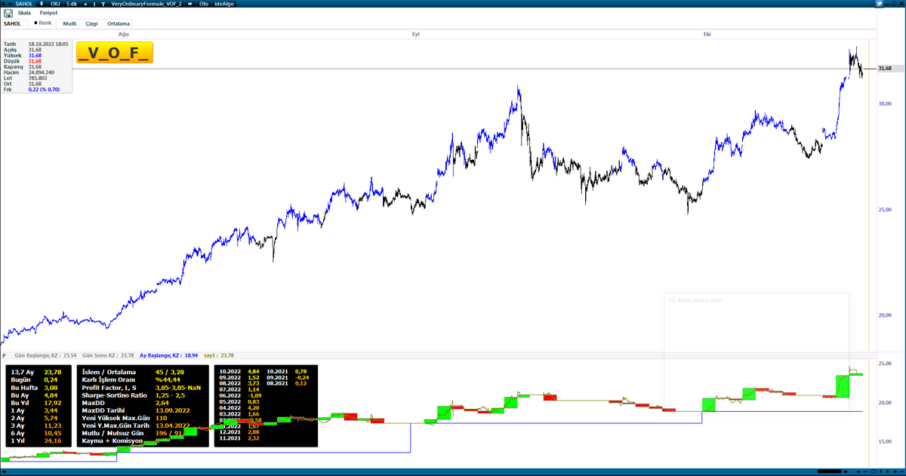Click the Ekran Alıntısı Aracı overlay title
The image size is (906, 476).
(x=699, y=300)
